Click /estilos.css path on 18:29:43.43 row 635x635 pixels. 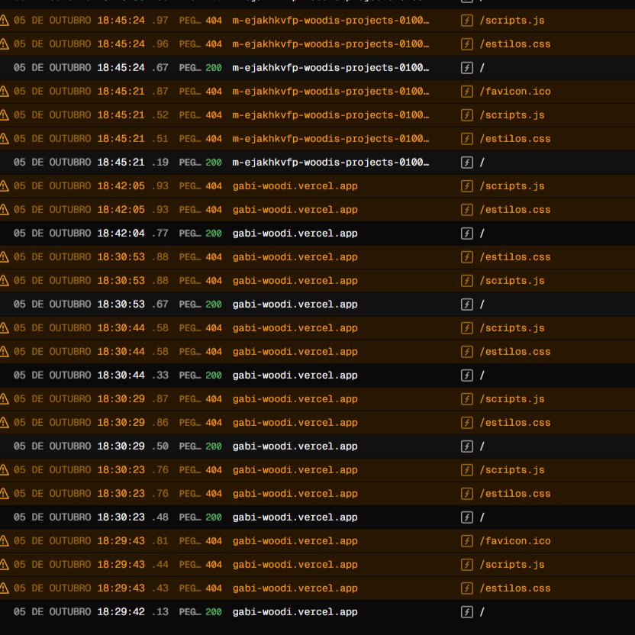(514, 588)
